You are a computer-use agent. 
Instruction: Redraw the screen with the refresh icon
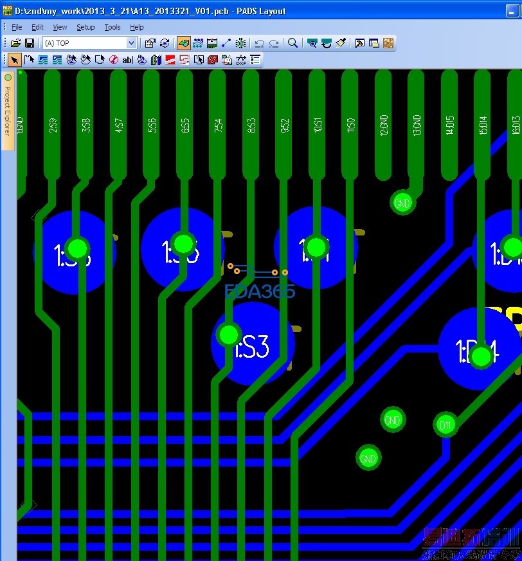(x=326, y=43)
